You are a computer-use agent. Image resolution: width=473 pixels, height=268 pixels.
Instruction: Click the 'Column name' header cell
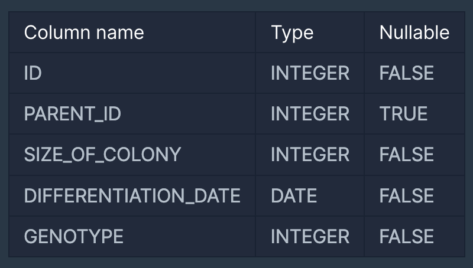[x=83, y=32]
